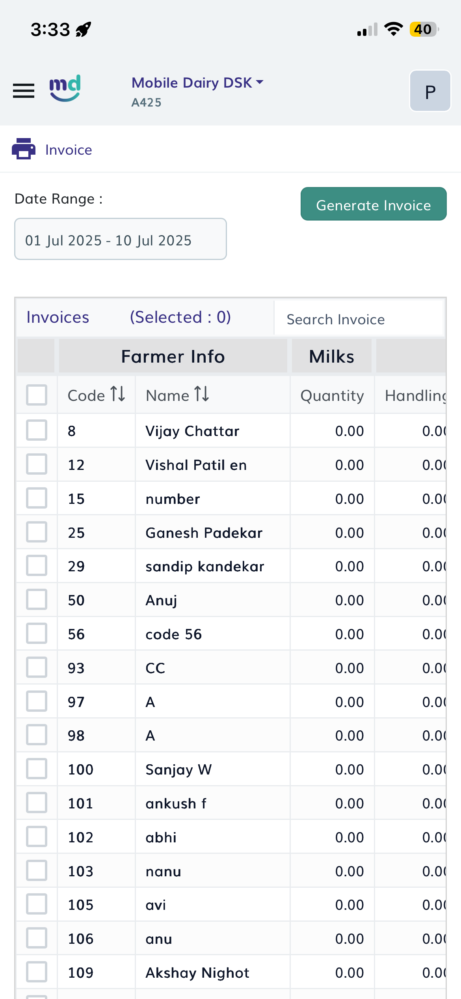Screen dimensions: 461x999
Task: Tick the ankush f checkbox
Action: [x=37, y=803]
